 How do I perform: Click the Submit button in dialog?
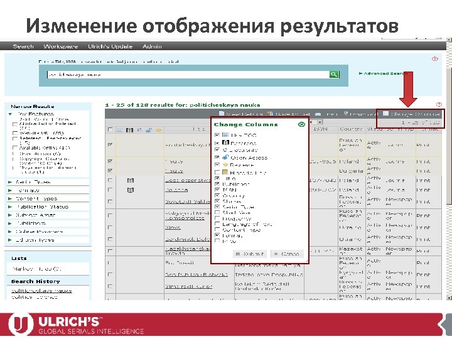tap(250, 254)
